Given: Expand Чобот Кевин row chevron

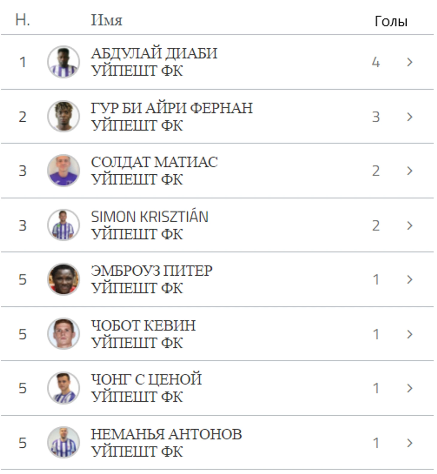Looking at the screenshot, I should 410,334.
